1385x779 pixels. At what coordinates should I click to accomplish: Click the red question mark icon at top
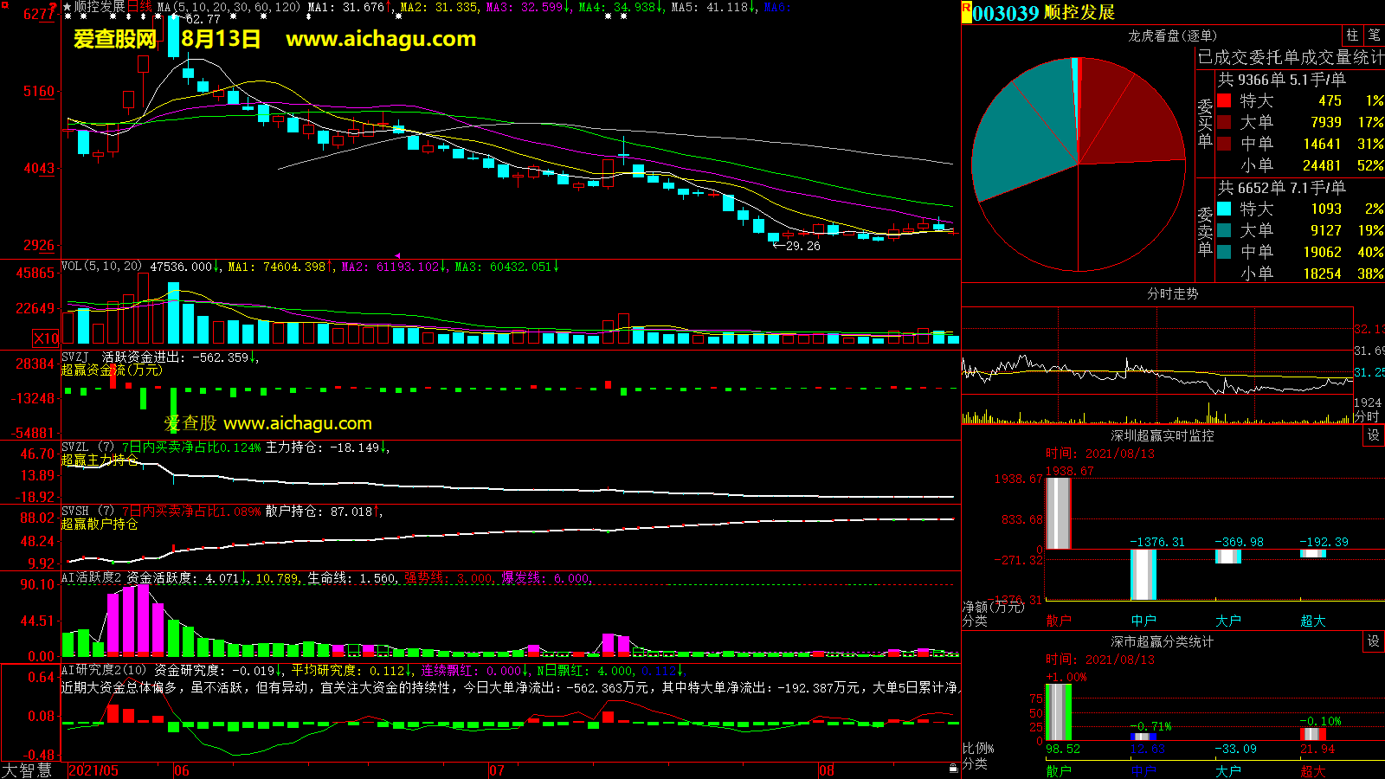coord(53,6)
